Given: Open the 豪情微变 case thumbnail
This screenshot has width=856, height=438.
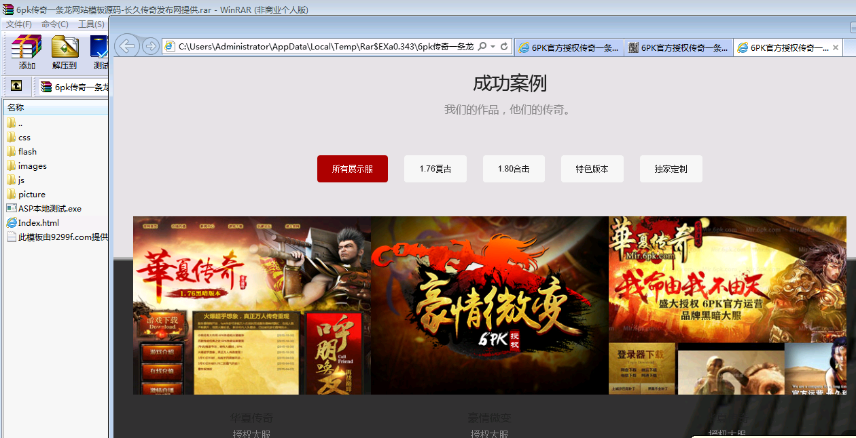Looking at the screenshot, I should coord(490,305).
